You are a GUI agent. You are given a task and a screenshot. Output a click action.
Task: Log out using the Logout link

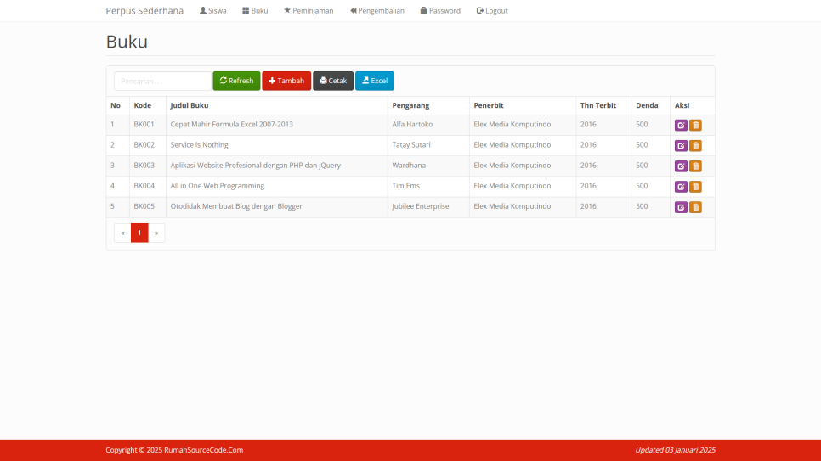tap(492, 11)
